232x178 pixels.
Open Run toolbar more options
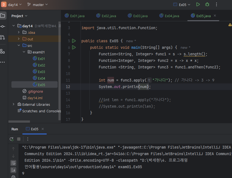tap(28, 139)
